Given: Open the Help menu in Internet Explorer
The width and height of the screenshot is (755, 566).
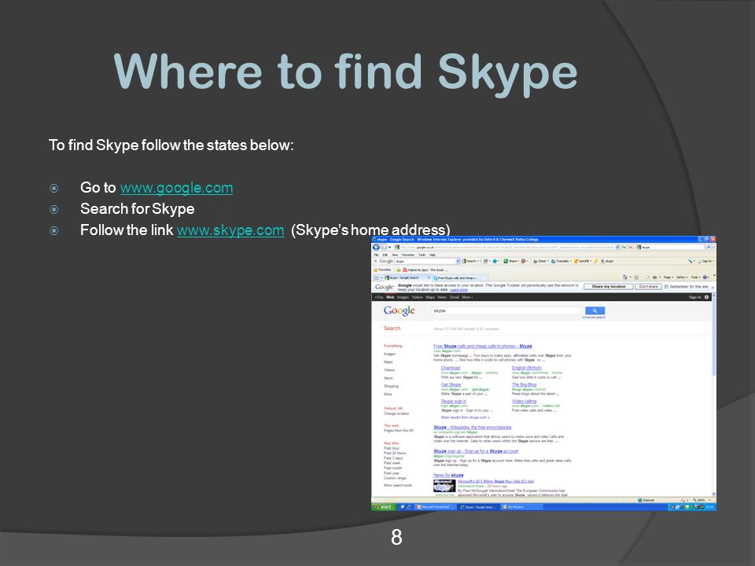Looking at the screenshot, I should (x=433, y=255).
